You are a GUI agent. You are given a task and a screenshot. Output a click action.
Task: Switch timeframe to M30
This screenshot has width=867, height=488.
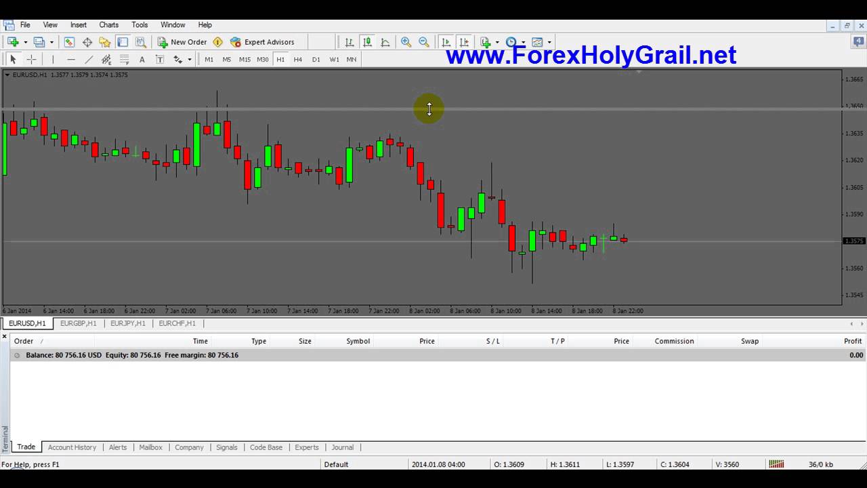262,60
